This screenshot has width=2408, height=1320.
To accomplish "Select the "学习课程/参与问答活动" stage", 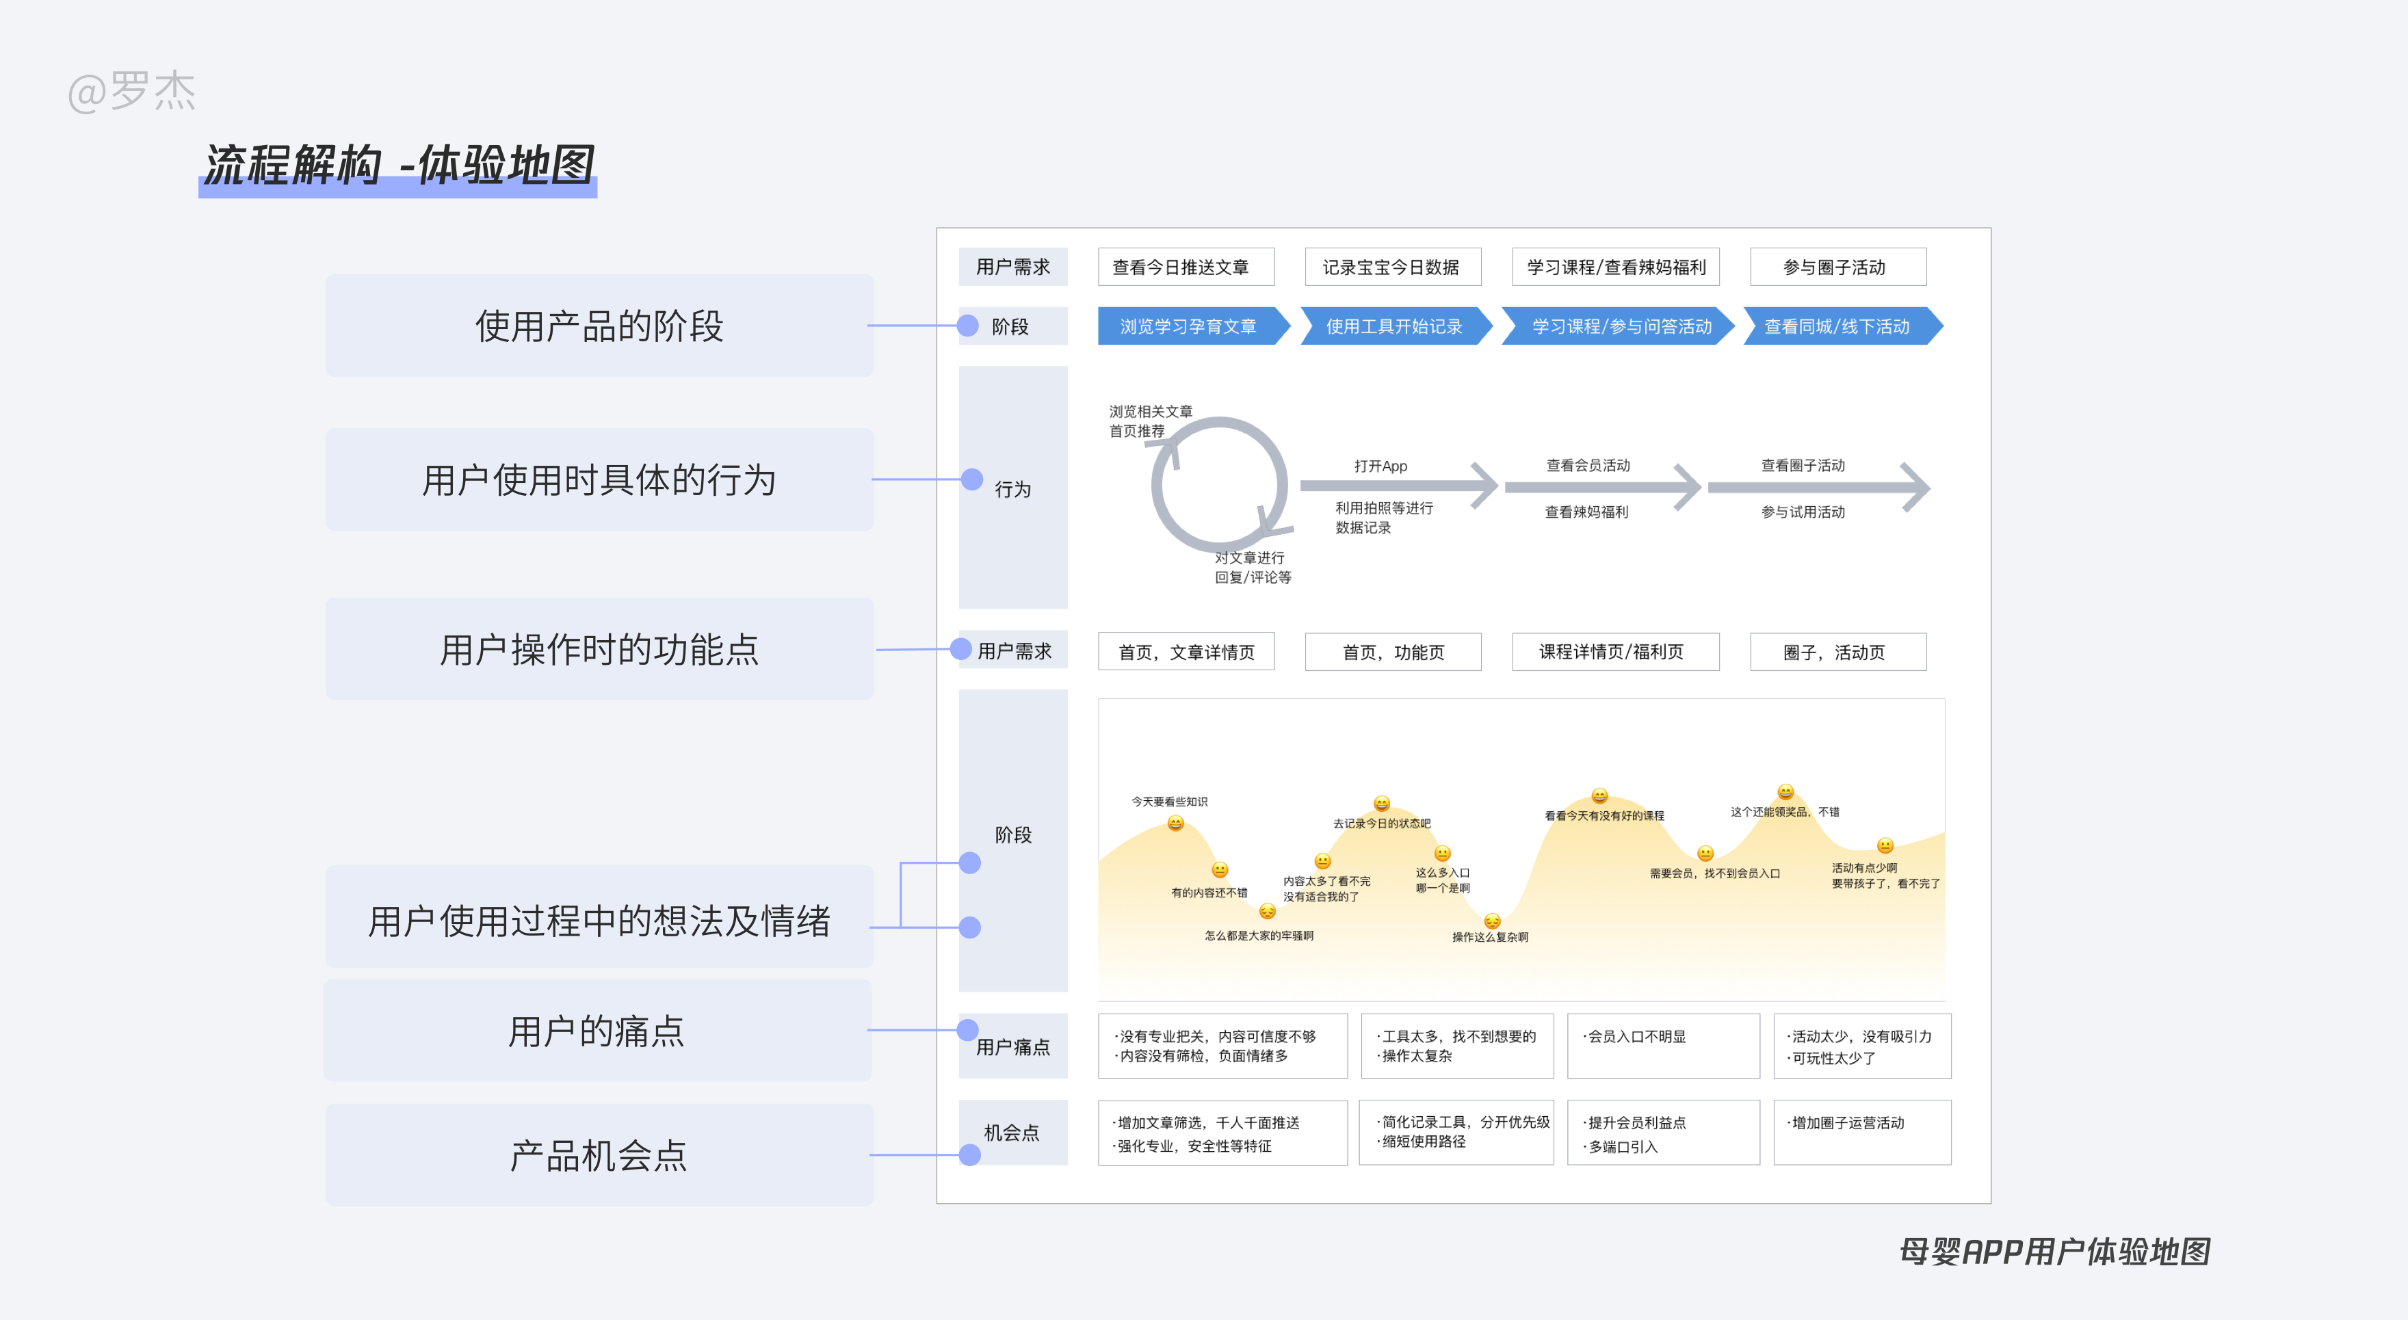I will point(1620,327).
